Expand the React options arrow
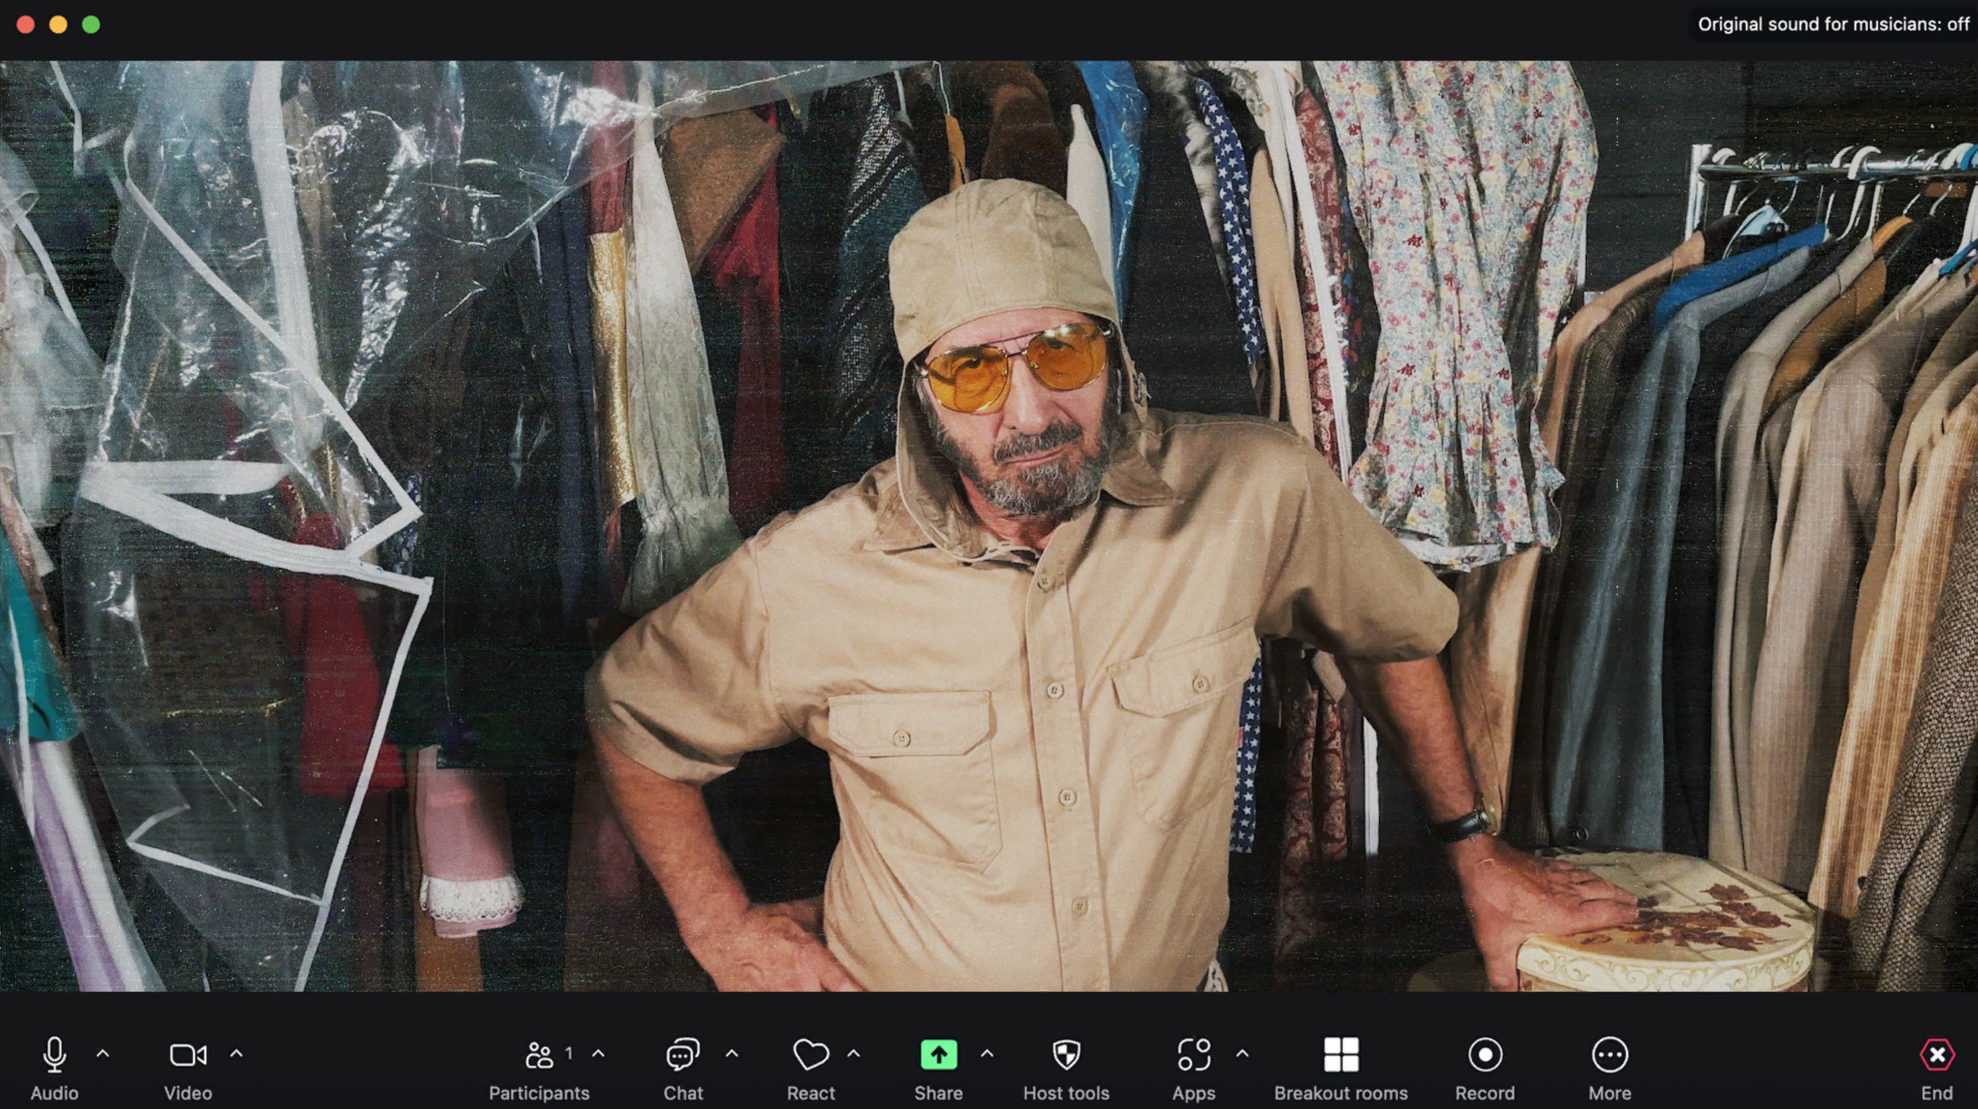The image size is (1978, 1109). pyautogui.click(x=854, y=1054)
